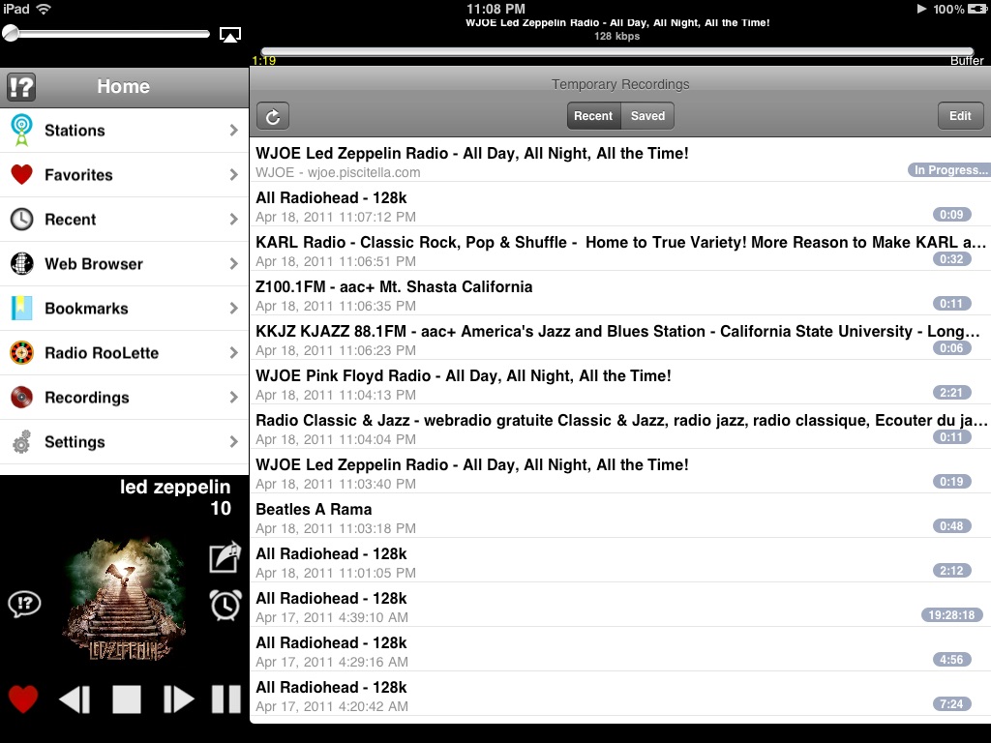This screenshot has height=743, width=991.
Task: Switch to the Saved recordings tab
Action: point(647,116)
